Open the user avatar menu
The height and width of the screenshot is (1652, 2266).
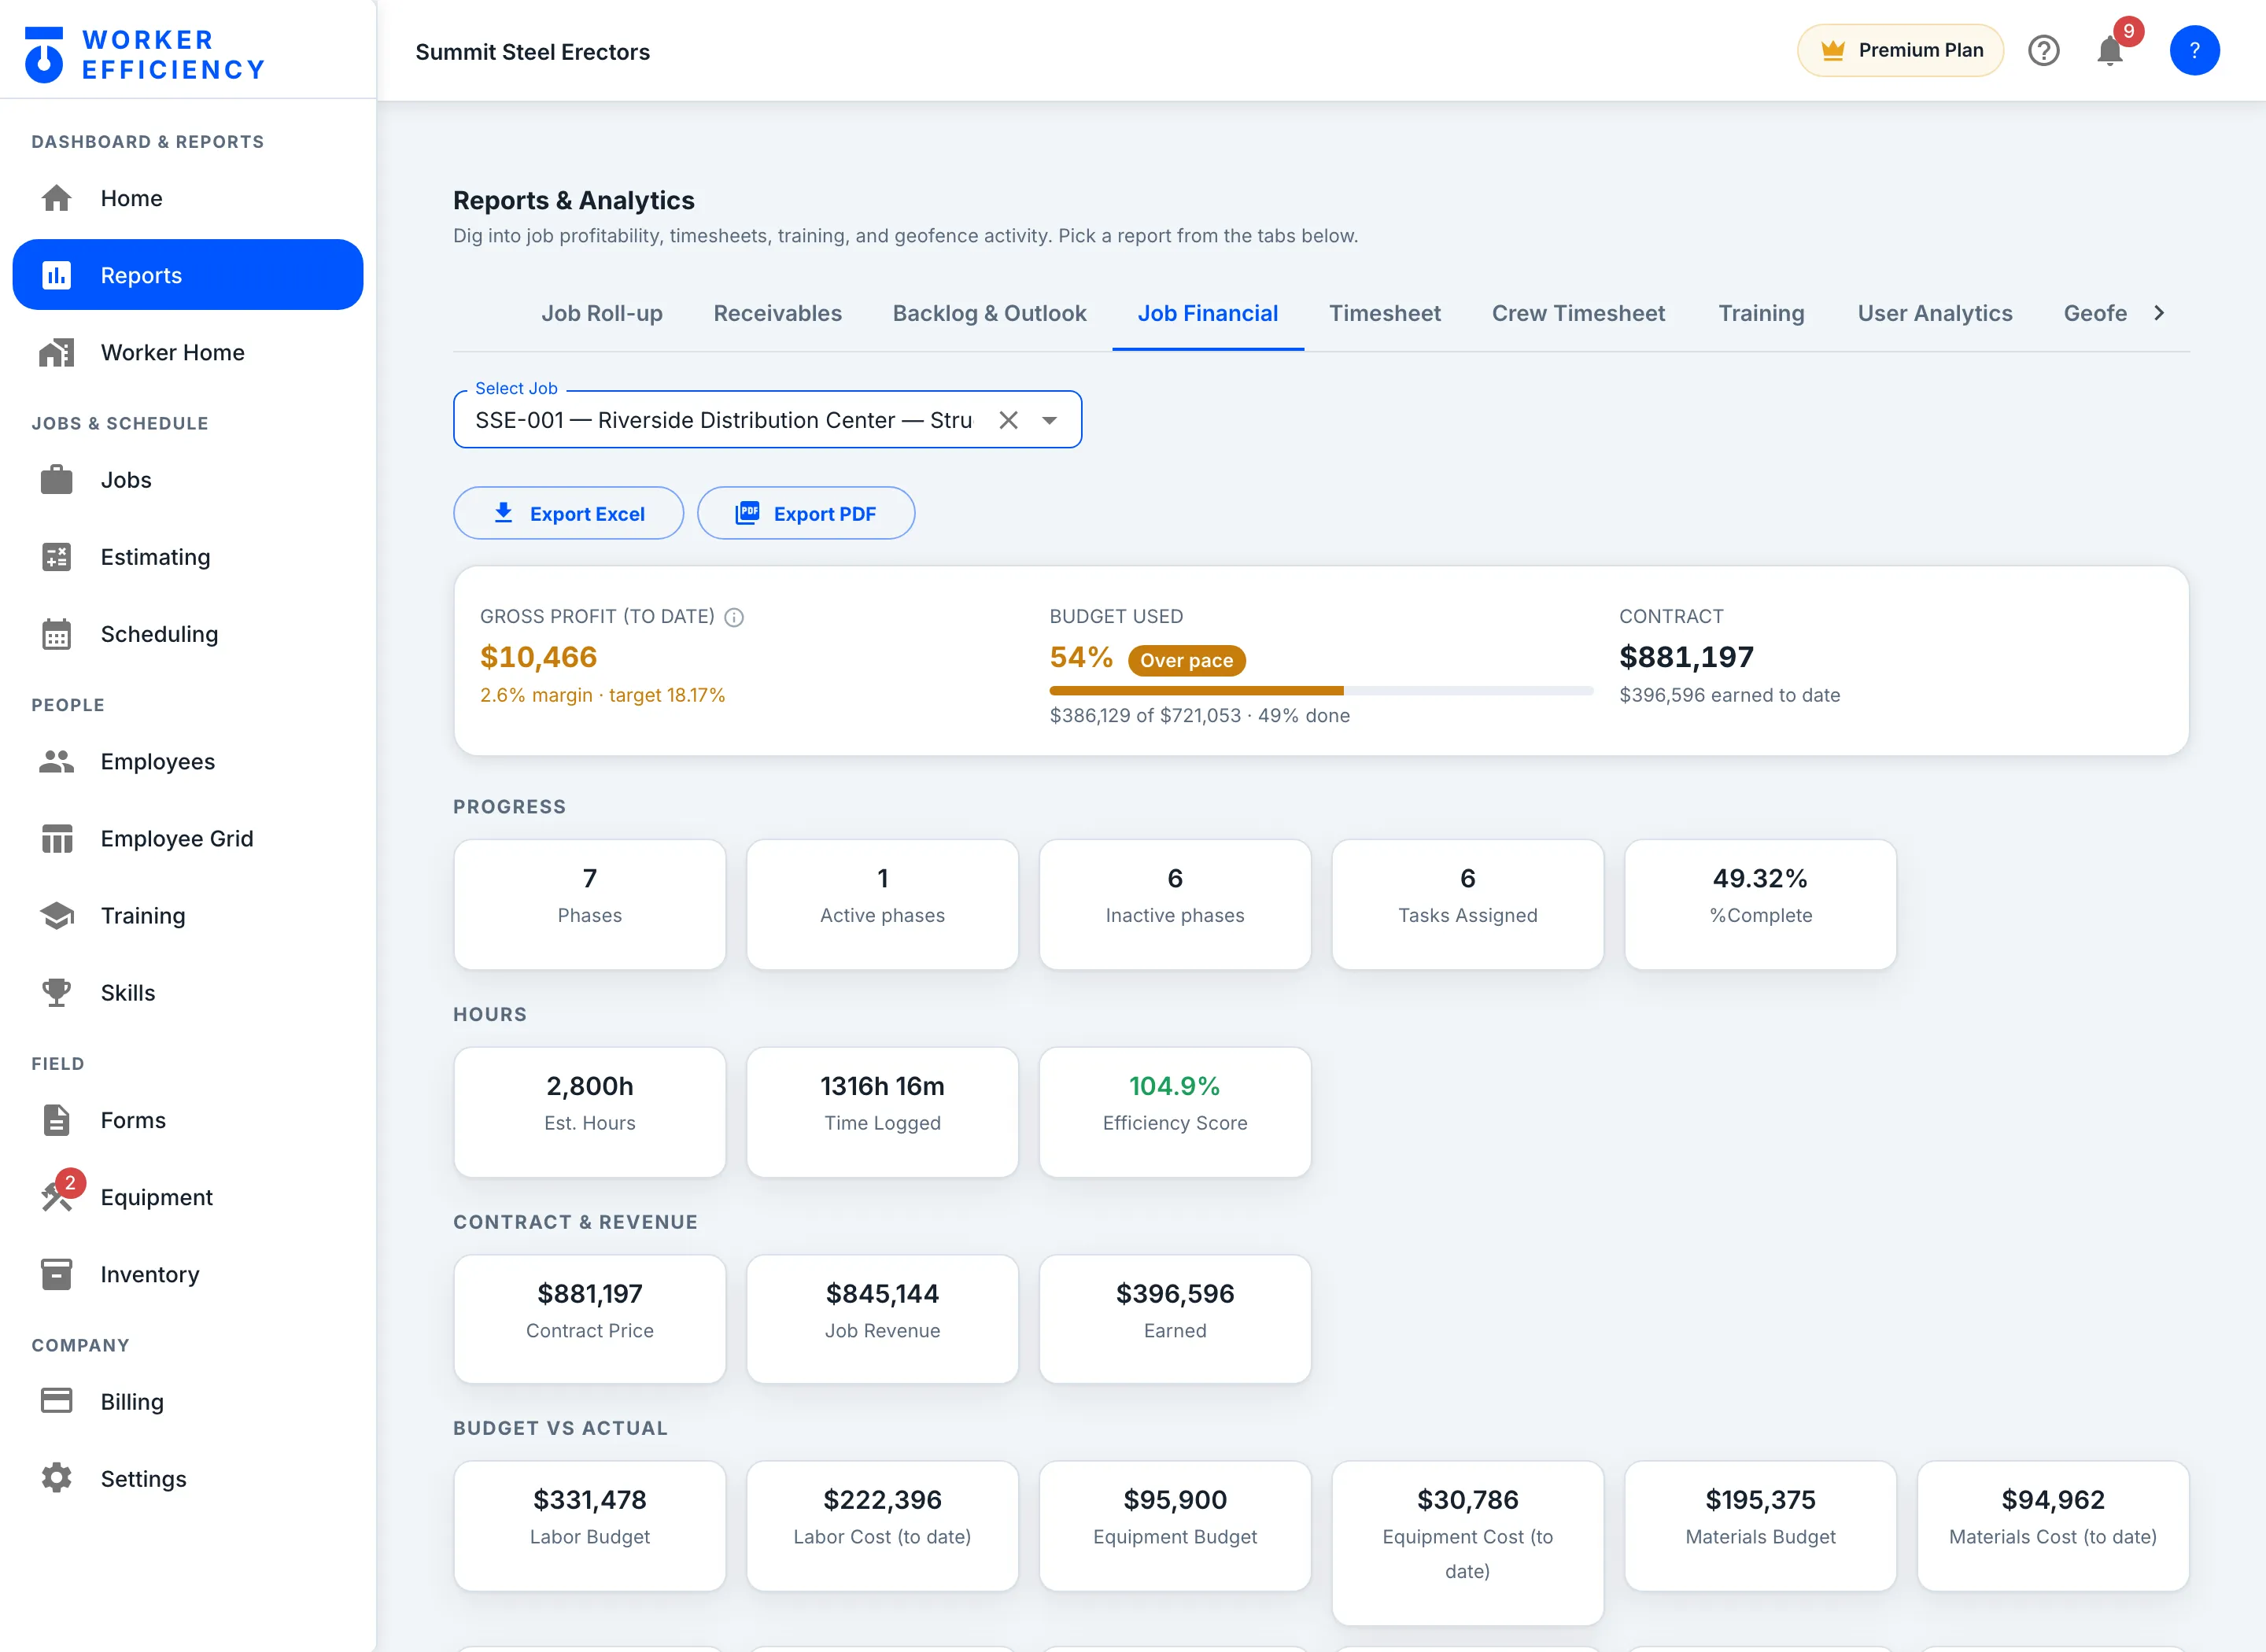[2194, 50]
